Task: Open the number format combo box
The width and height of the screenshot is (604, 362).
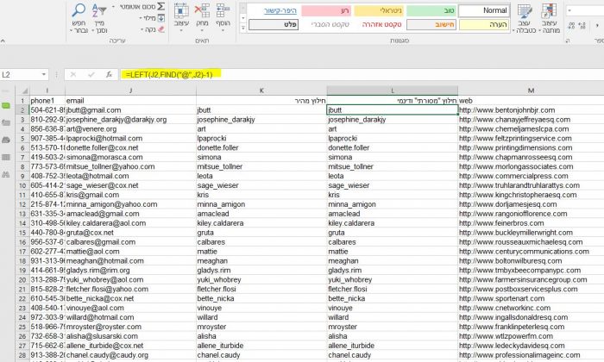Action: 584,10
